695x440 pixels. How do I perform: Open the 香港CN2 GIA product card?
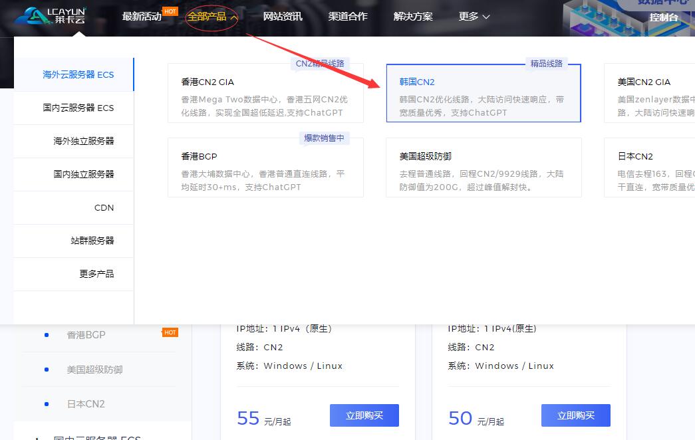(x=265, y=93)
